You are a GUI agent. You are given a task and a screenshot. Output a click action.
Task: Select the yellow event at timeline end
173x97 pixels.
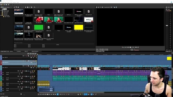(x=169, y=58)
